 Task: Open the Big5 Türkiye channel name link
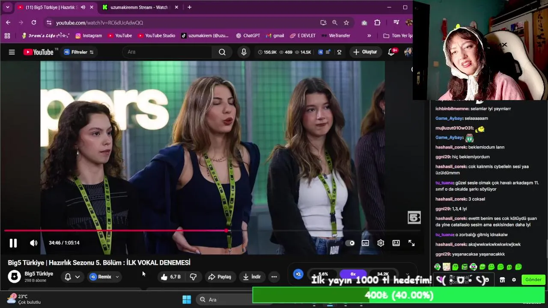[x=39, y=274]
